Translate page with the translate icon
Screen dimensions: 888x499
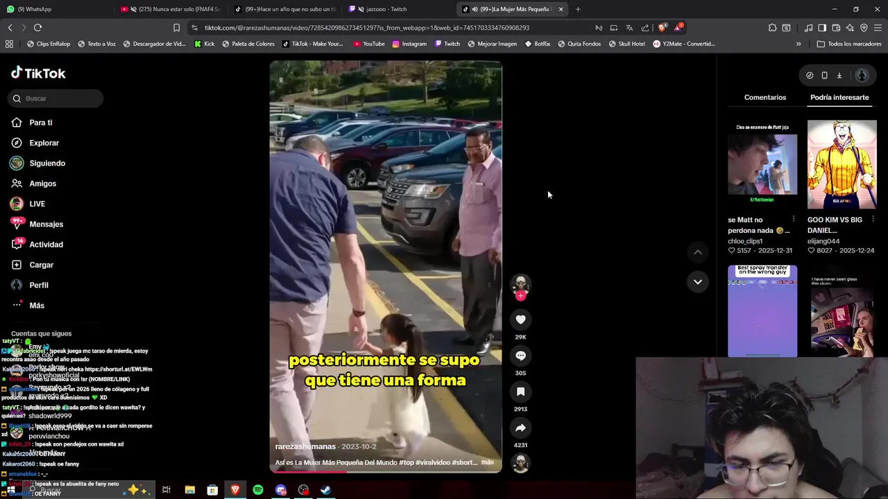[x=629, y=28]
